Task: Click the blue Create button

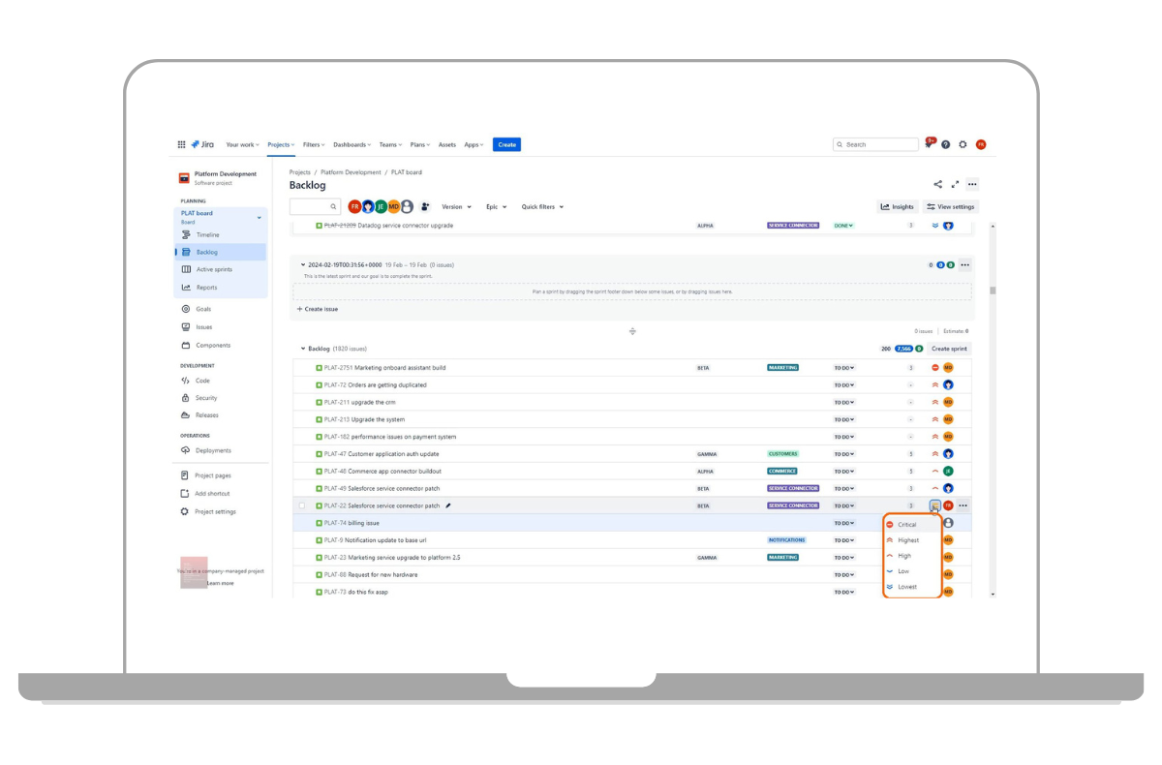Action: [x=505, y=144]
